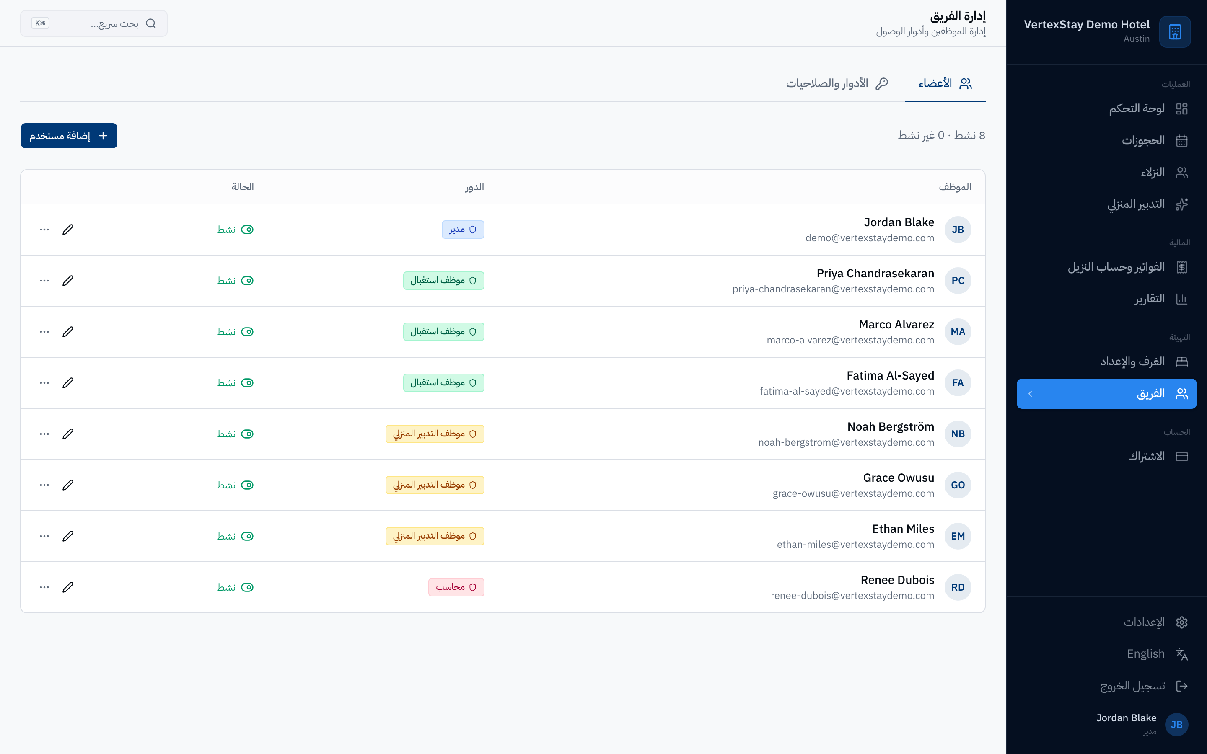Toggle status eye for Renee Dubois
Screen dimensions: 1207x754
pos(247,587)
